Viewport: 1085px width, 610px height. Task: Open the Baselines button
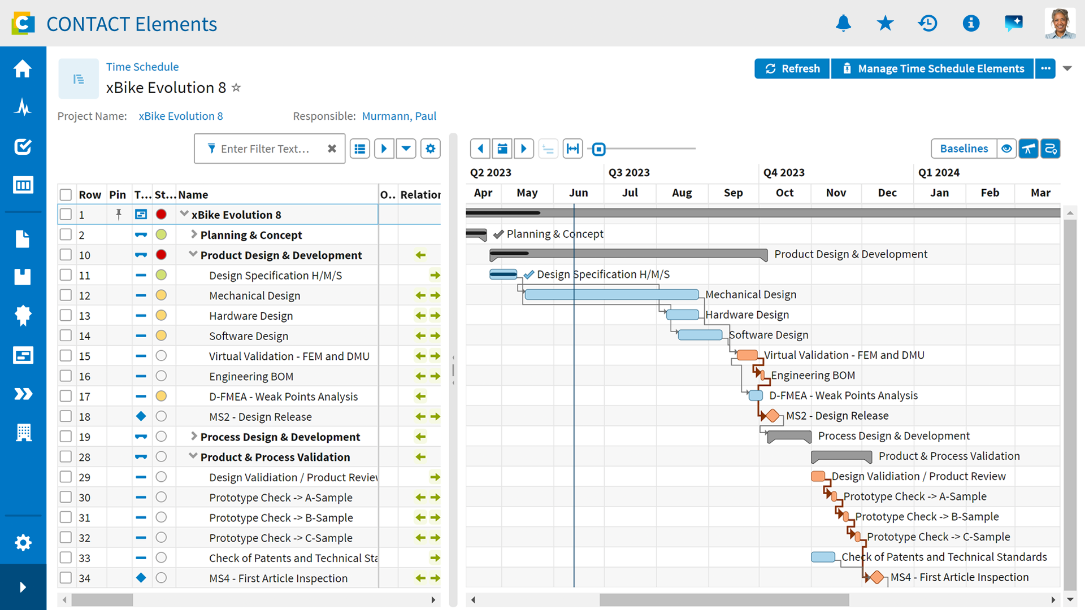[x=964, y=149]
